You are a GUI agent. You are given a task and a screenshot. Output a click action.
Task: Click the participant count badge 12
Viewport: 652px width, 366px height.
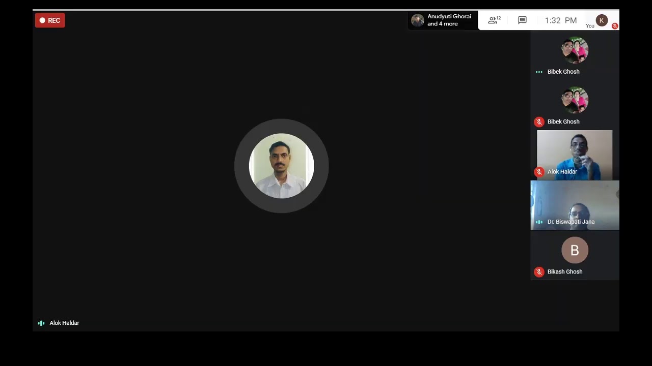coord(499,18)
